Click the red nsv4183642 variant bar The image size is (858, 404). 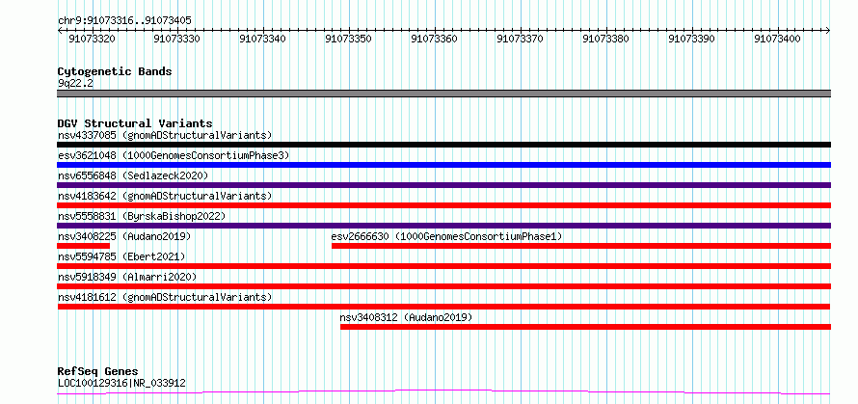pyautogui.click(x=444, y=205)
